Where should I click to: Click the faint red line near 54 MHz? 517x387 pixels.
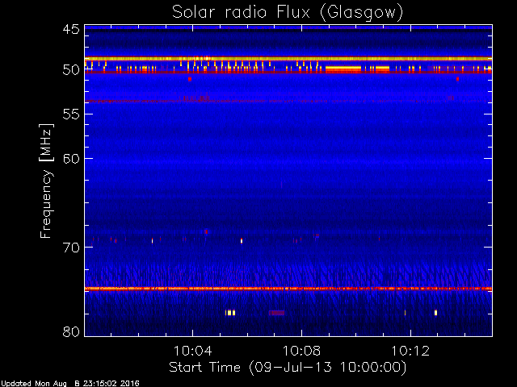288,101
